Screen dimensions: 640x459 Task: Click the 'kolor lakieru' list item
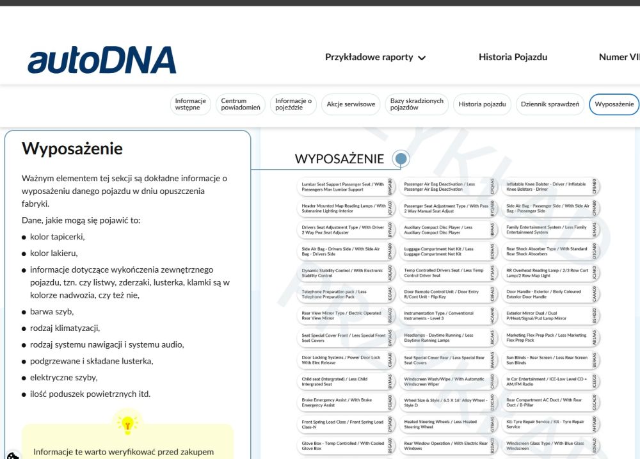[x=54, y=253]
